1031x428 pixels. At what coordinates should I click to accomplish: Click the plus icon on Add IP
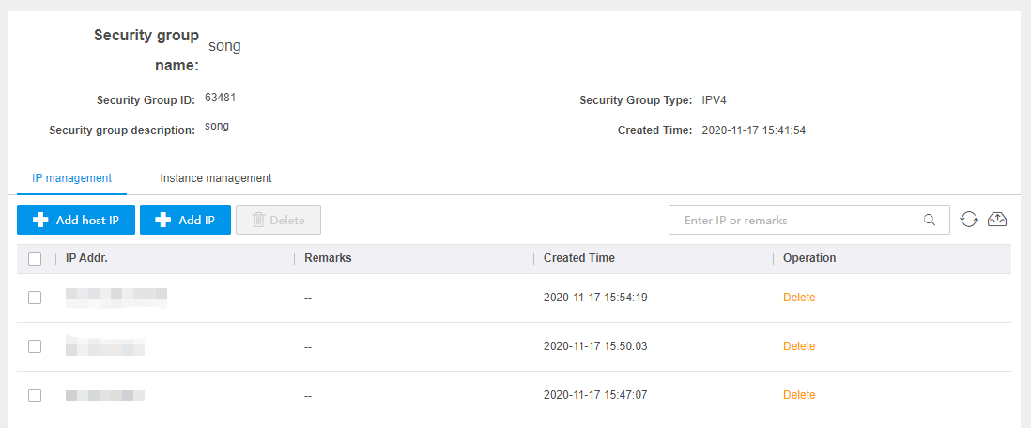click(x=163, y=221)
